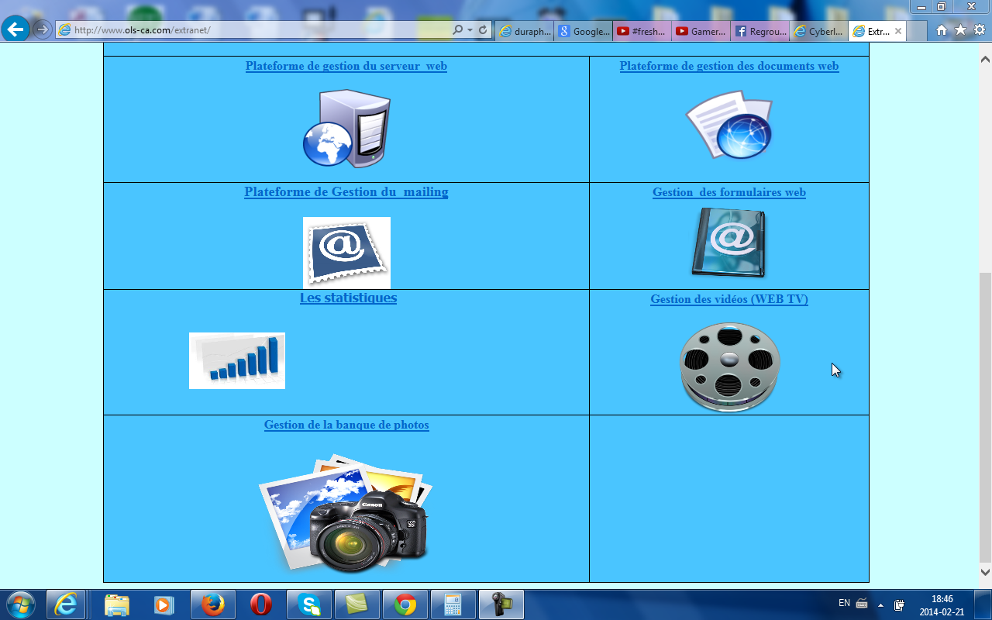Screen dimensions: 992x620
Task: Open the web forms address book icon
Action: click(728, 243)
